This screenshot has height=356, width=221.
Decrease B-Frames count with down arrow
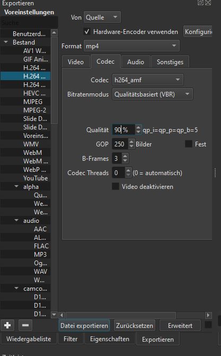click(x=125, y=161)
